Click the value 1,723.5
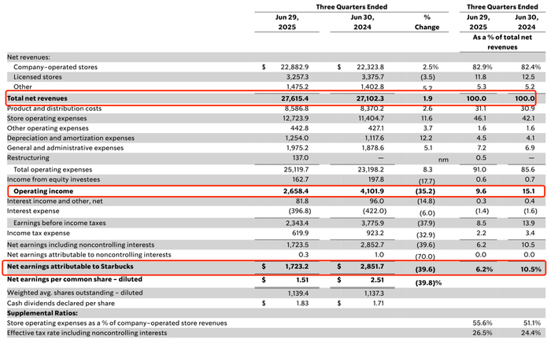Screen dimensions: 551x343 pos(298,245)
